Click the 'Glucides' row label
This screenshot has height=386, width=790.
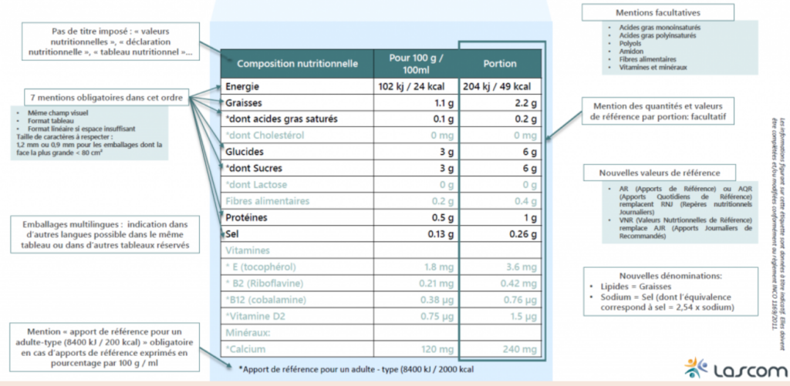tap(242, 152)
